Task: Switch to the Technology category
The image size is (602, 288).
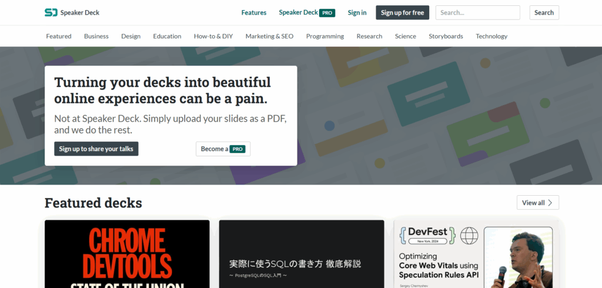Action: tap(491, 36)
